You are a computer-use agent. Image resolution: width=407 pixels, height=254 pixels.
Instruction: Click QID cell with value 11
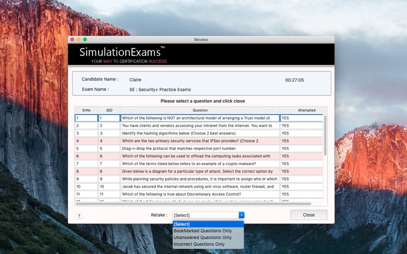tap(109, 194)
